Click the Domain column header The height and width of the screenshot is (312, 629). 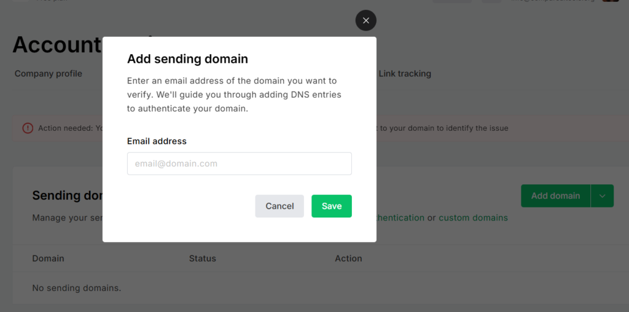48,259
